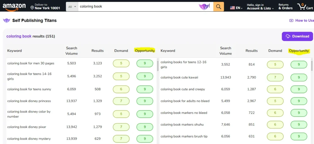
Task: Click the Download button
Action: click(297, 36)
